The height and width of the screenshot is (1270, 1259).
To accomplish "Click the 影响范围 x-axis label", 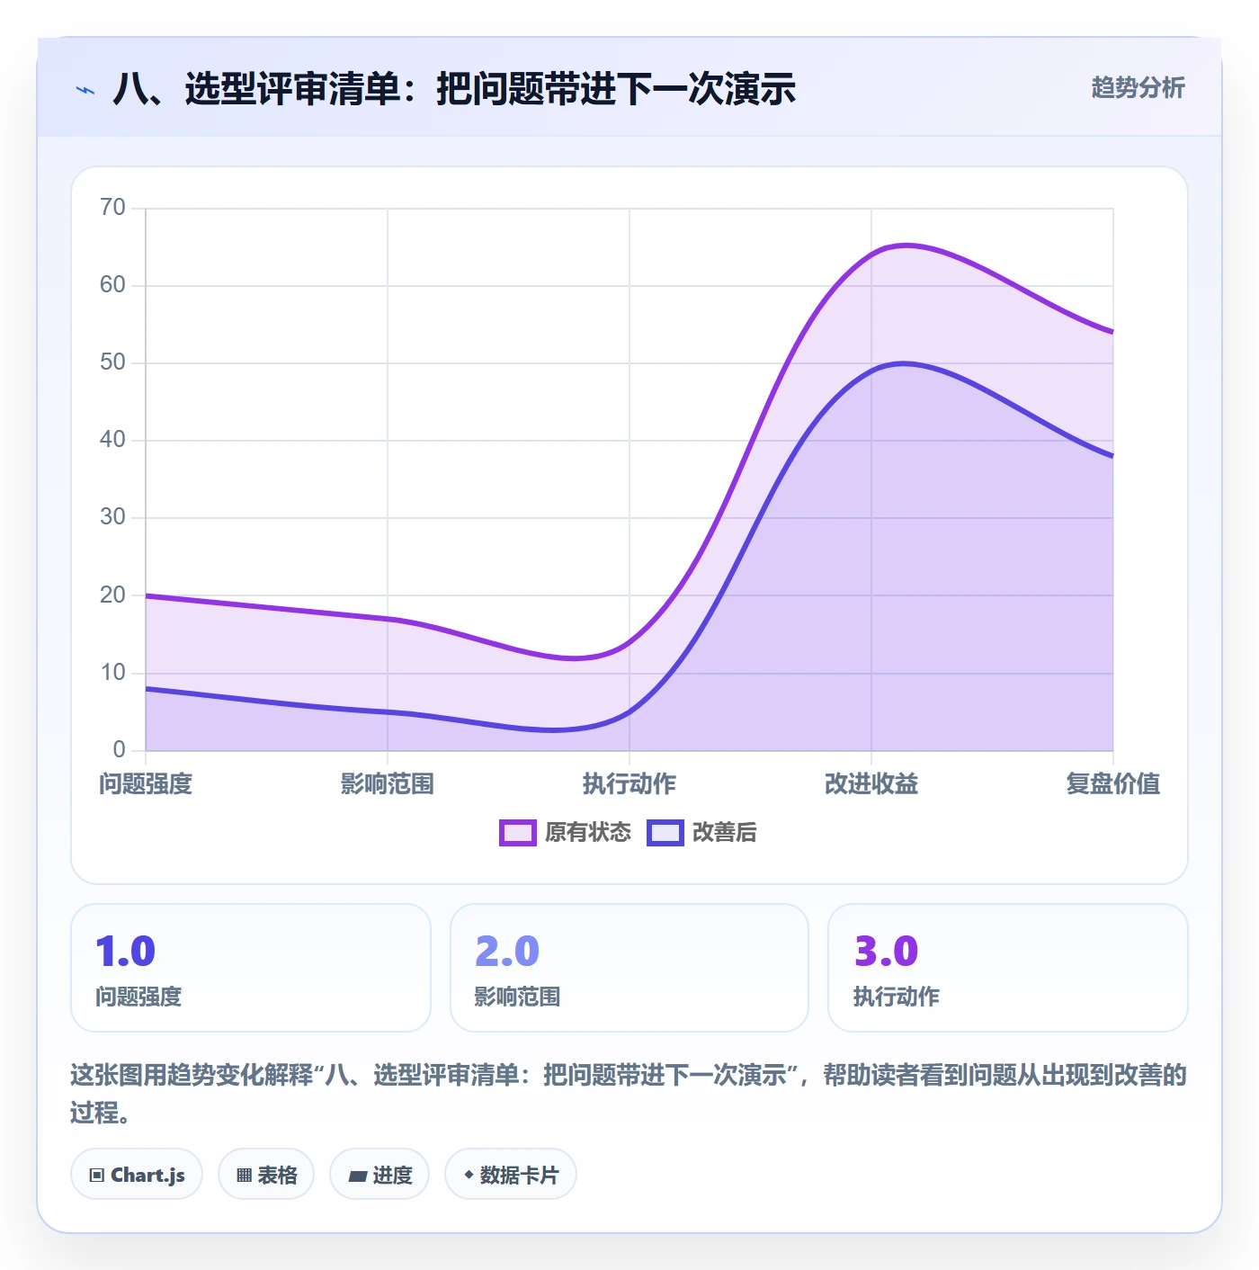I will 388,784.
